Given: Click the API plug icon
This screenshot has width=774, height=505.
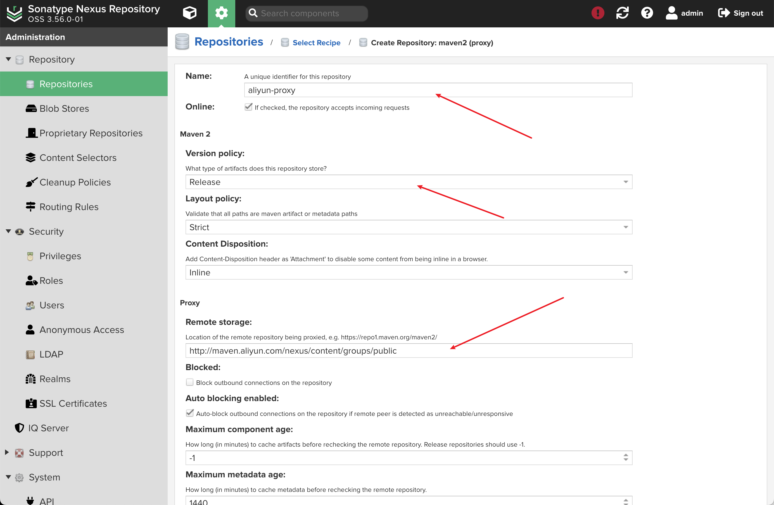Looking at the screenshot, I should [x=30, y=501].
